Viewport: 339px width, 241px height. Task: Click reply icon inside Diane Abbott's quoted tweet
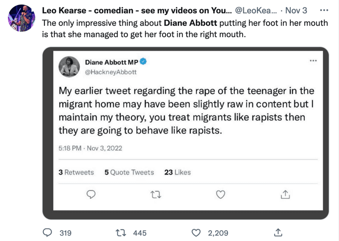90,194
